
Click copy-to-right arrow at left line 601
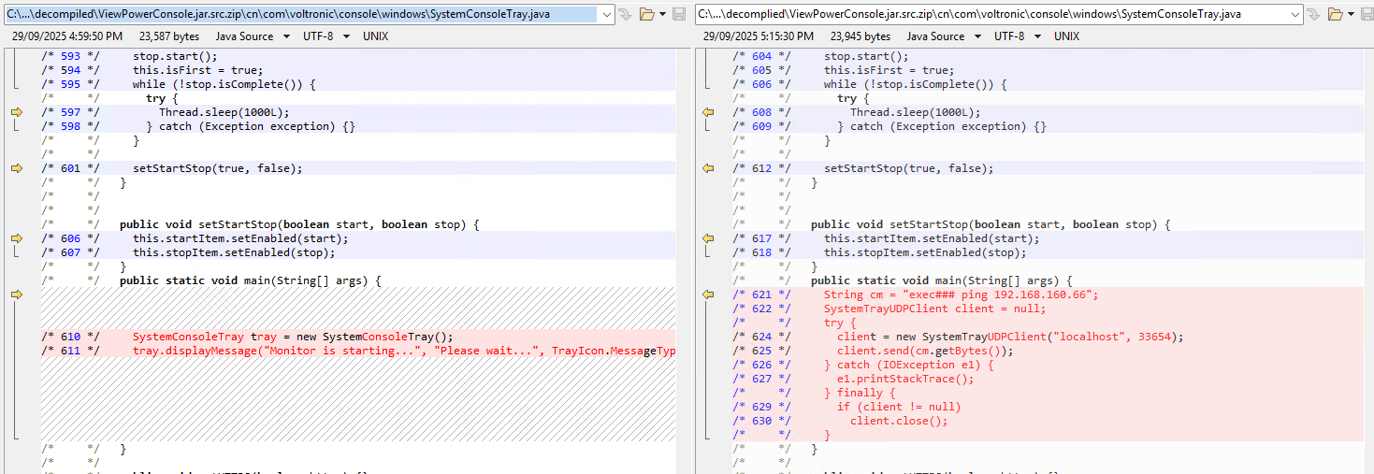[x=16, y=168]
